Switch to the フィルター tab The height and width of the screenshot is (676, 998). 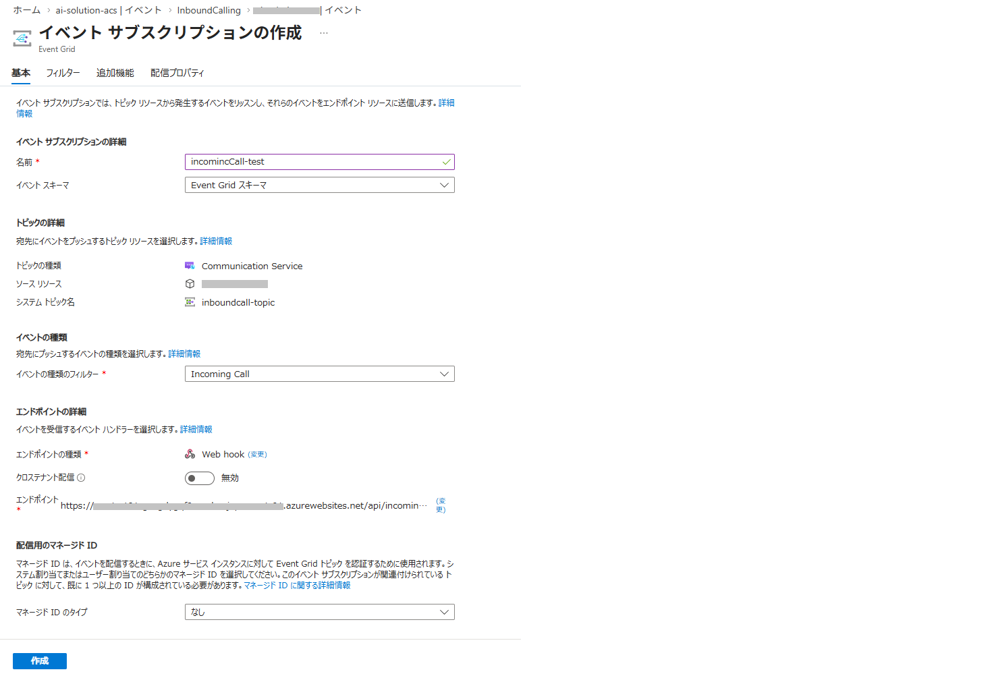tap(63, 73)
